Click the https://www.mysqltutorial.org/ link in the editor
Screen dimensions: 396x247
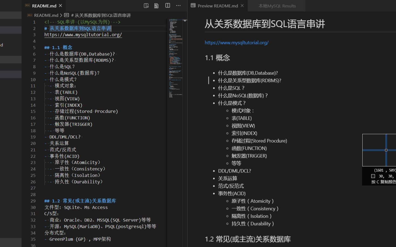83,34
